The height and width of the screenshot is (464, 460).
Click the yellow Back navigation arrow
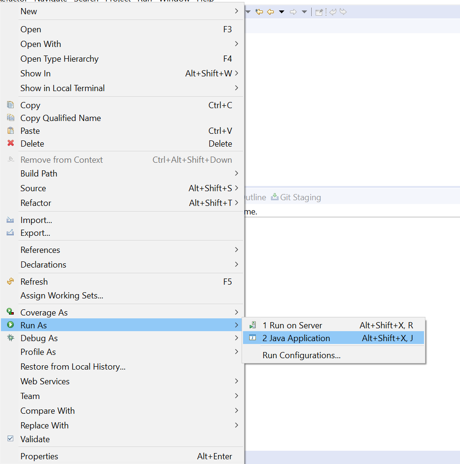pyautogui.click(x=271, y=12)
